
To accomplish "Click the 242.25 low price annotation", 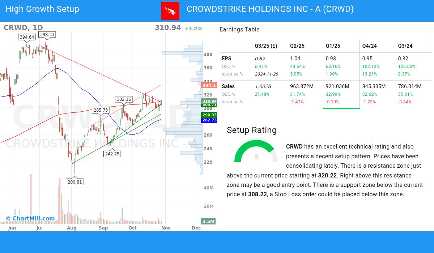I will (x=112, y=154).
